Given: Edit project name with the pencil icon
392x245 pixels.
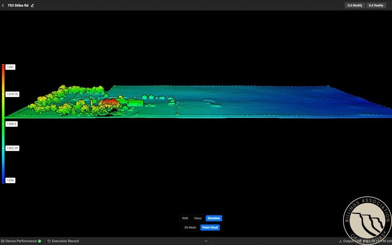Looking at the screenshot, I should coord(32,5).
